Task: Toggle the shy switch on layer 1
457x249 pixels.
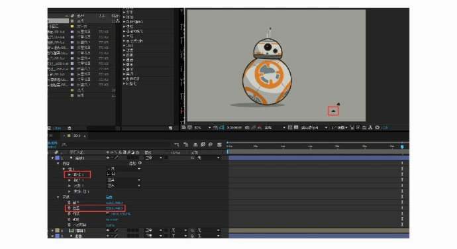Action: pyautogui.click(x=108, y=158)
